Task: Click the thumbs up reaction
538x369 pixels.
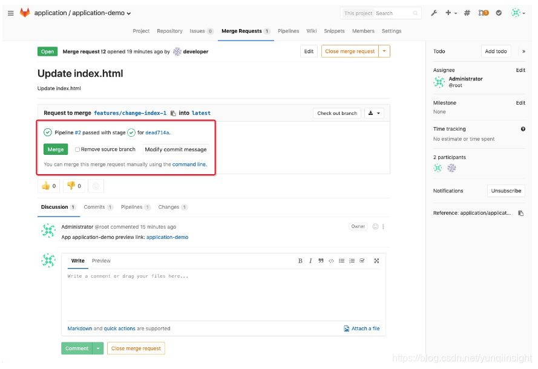Action: (x=49, y=186)
